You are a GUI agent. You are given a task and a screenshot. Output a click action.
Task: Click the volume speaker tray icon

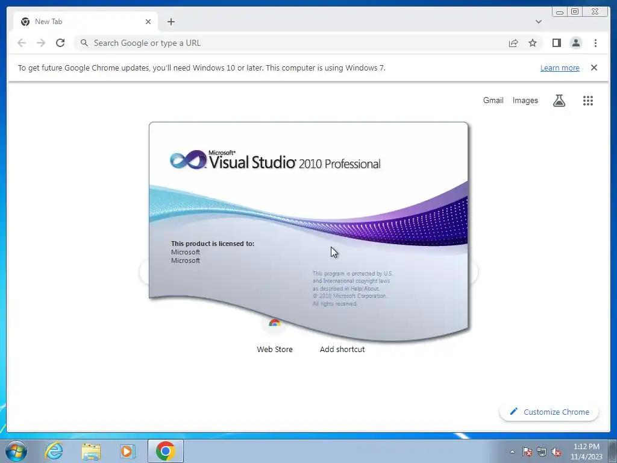pos(556,452)
